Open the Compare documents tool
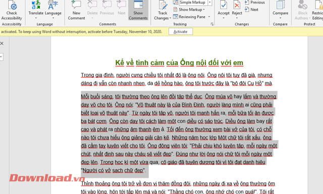The image size is (323, 194). 281,10
